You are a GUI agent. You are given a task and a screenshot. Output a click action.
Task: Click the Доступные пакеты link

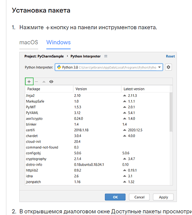pos(136,212)
